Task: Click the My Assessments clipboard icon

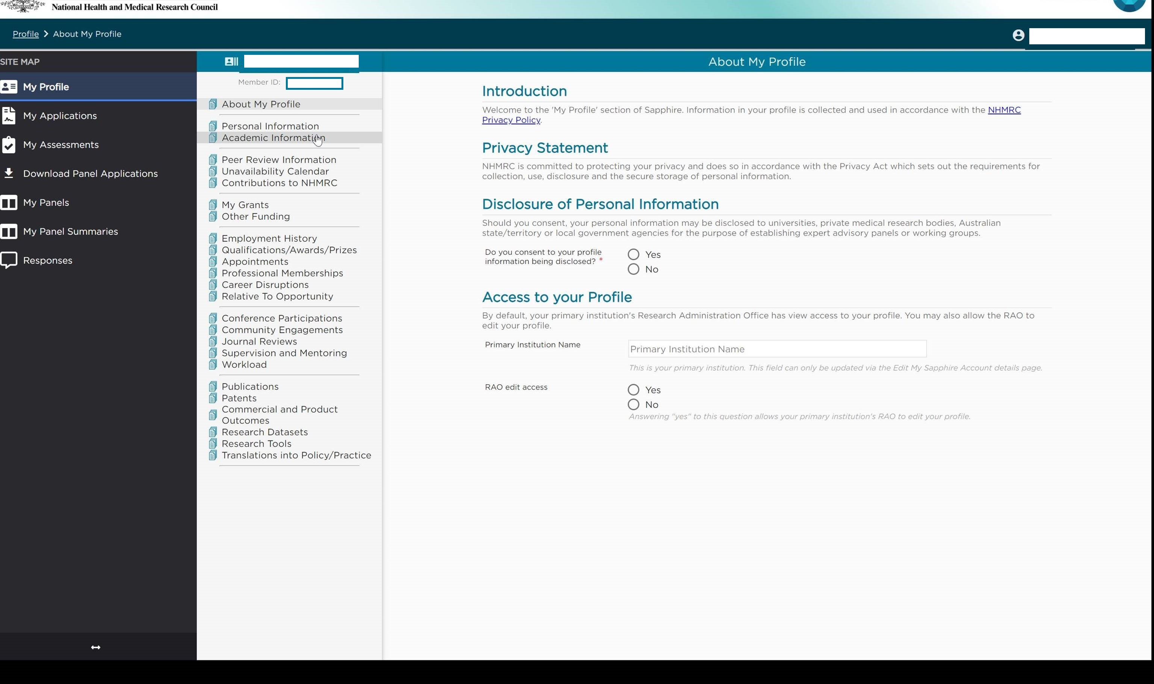Action: [9, 145]
